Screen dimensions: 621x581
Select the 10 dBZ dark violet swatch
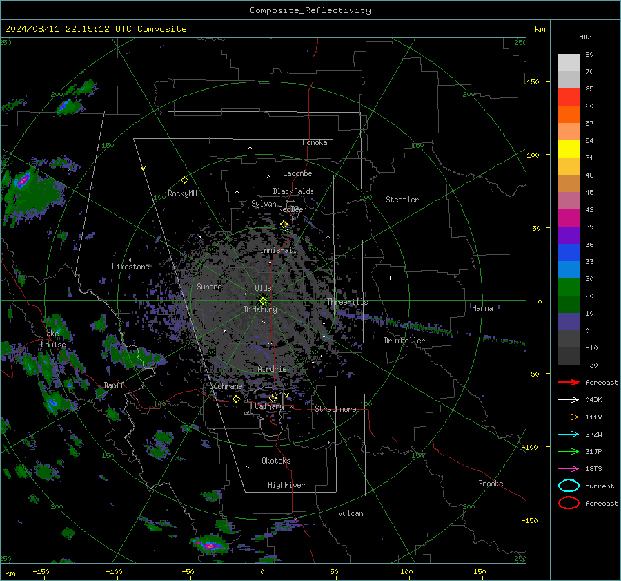(569, 322)
